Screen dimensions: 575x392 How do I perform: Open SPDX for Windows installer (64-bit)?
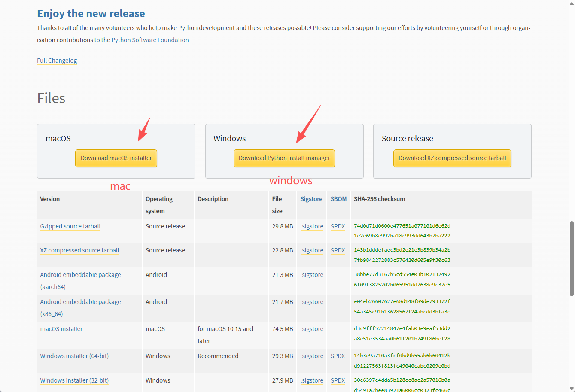(x=338, y=356)
